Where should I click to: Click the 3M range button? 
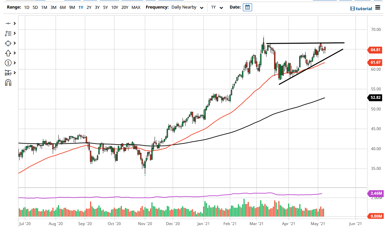click(53, 7)
